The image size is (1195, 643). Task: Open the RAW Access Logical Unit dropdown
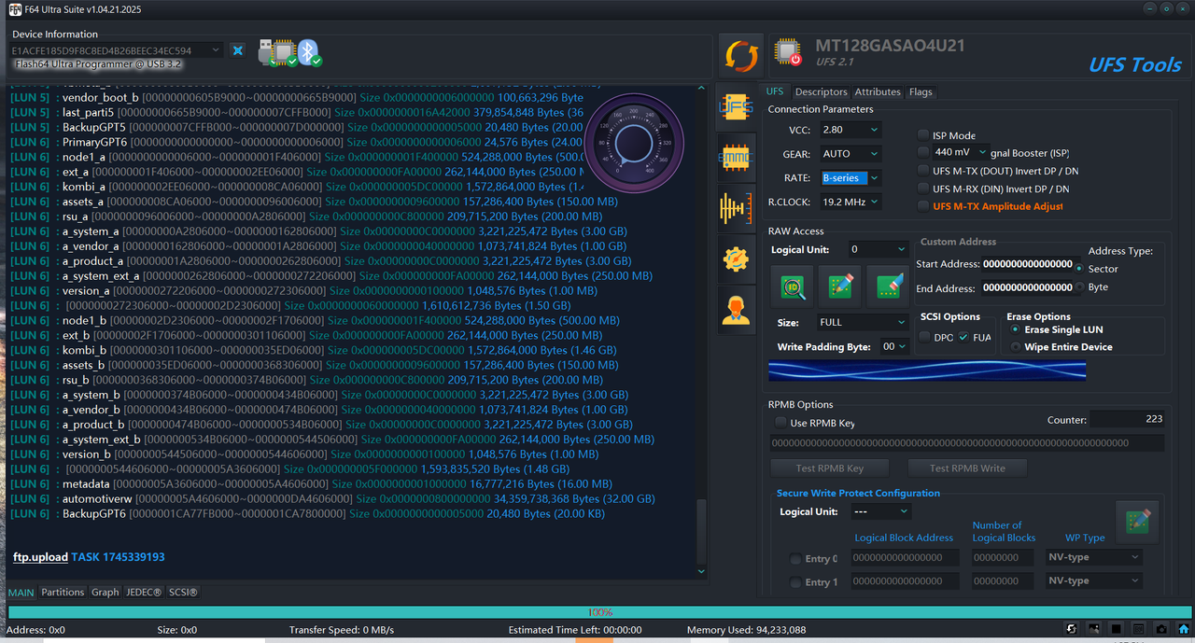(x=879, y=250)
